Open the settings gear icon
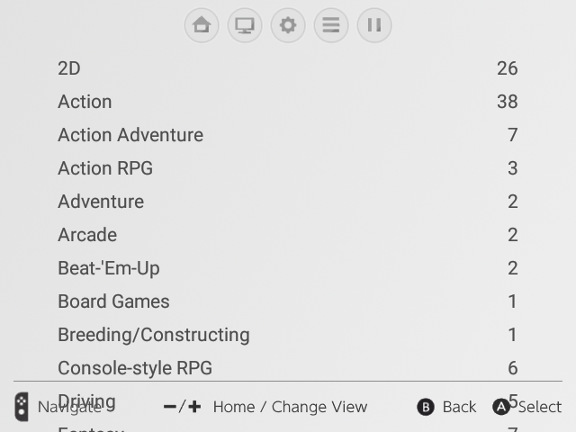This screenshot has width=576, height=432. [288, 25]
